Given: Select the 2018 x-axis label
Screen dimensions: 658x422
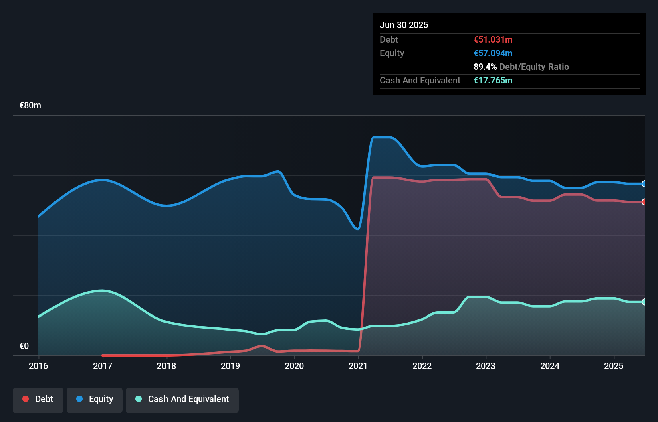Looking at the screenshot, I should [166, 366].
